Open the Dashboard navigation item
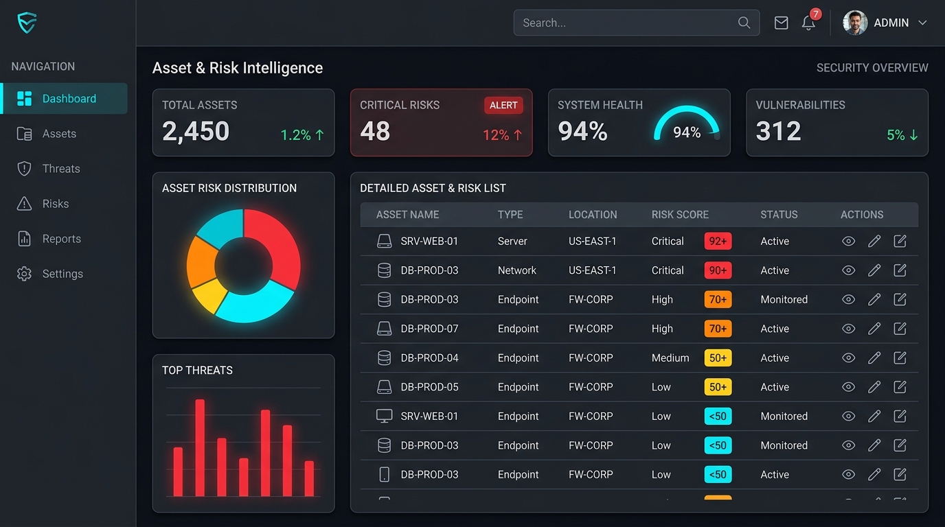Viewport: 945px width, 527px height. [64, 98]
